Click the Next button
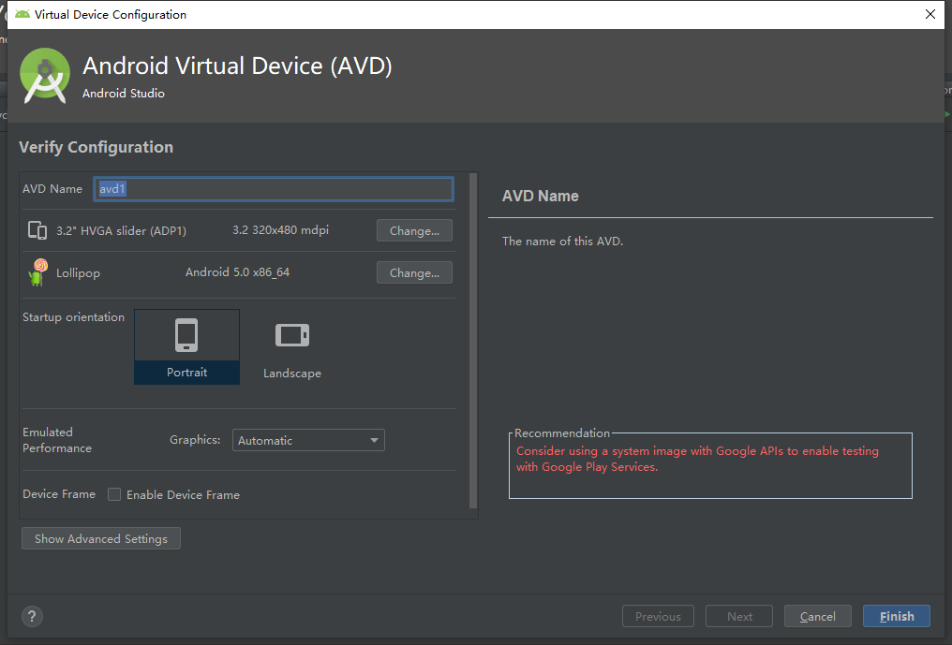Screen dimensions: 952x645 [x=739, y=616]
